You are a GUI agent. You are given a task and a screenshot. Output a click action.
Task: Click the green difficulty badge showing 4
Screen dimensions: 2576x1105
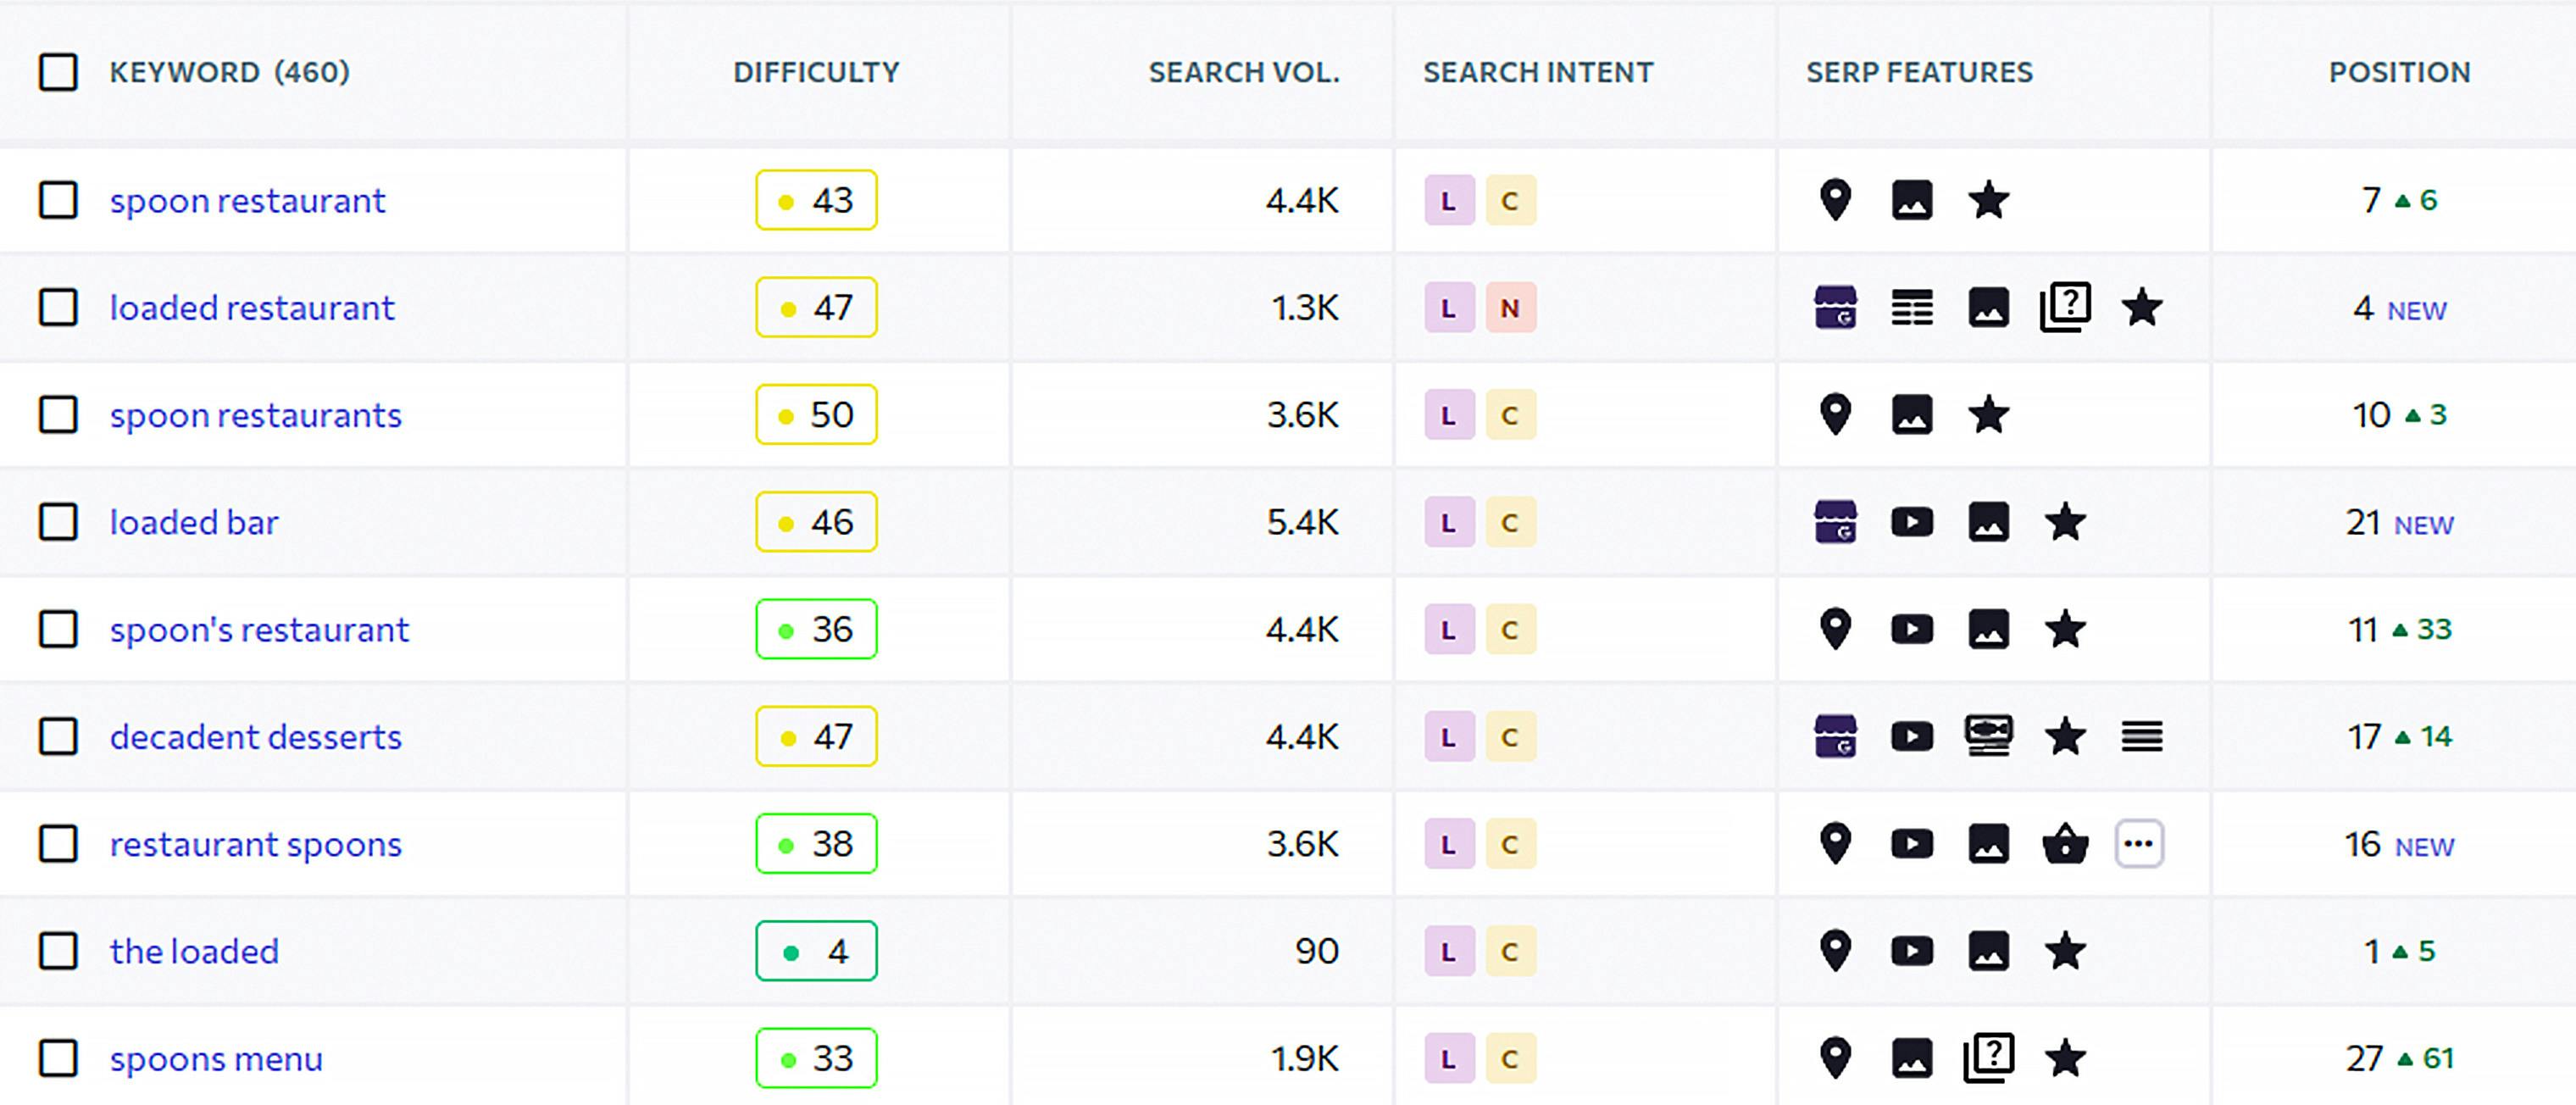coord(816,951)
